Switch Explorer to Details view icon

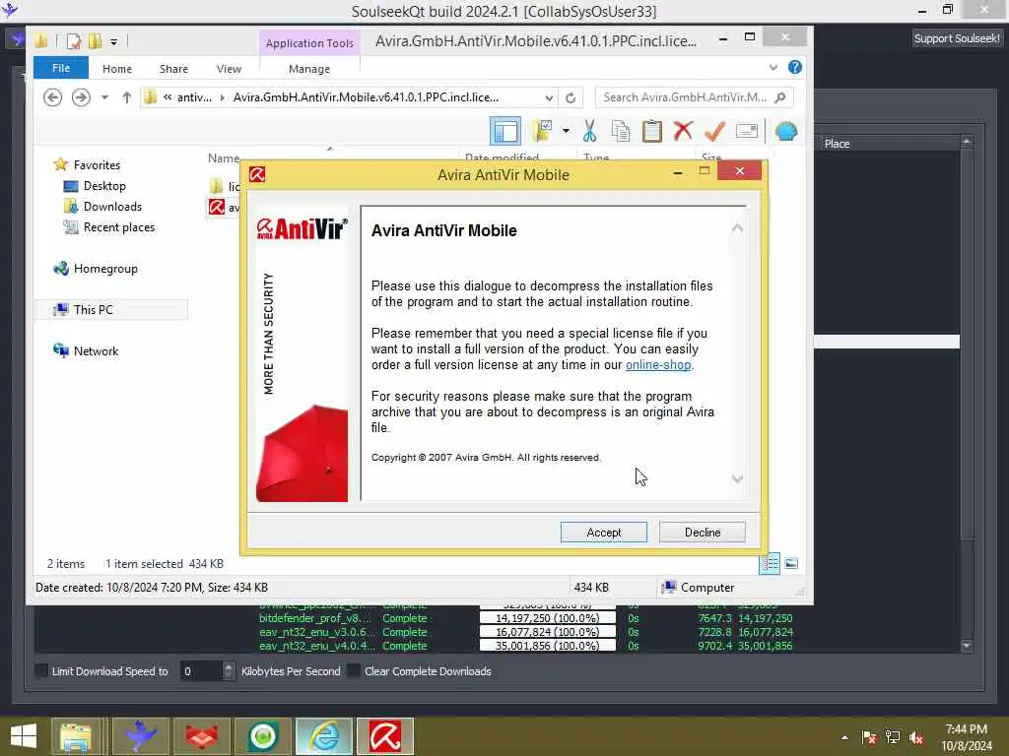[770, 564]
